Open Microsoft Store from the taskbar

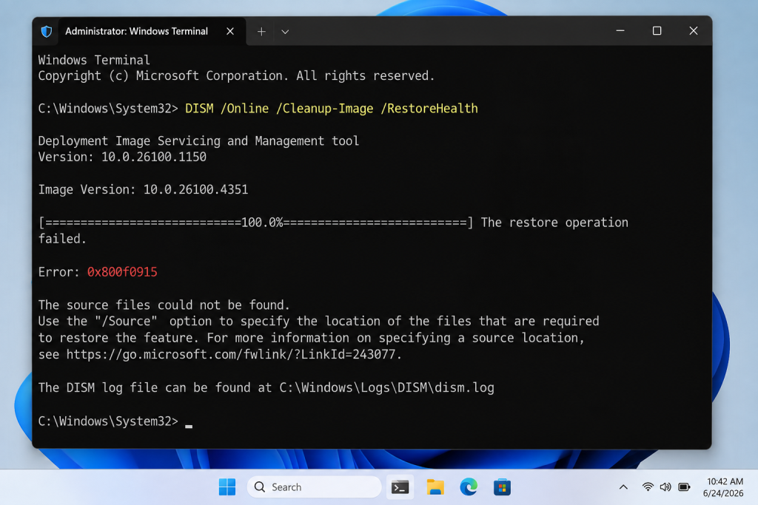(x=503, y=487)
